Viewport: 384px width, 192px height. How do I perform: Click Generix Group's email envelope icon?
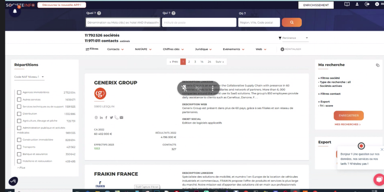121,118
